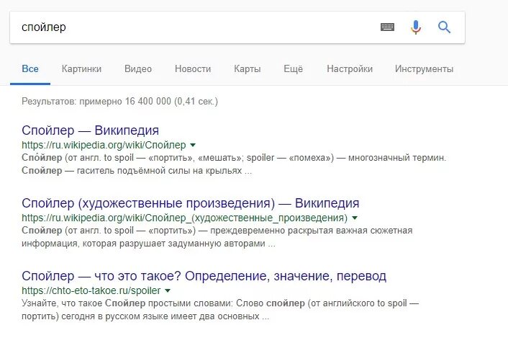Click the results count 16 400 000 text

coord(120,101)
